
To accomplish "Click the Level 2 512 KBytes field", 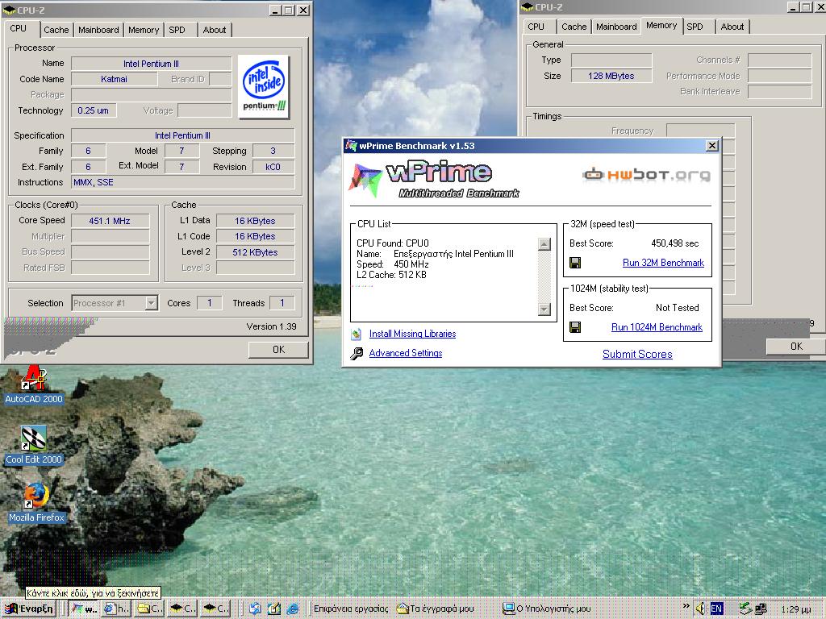I will (255, 252).
